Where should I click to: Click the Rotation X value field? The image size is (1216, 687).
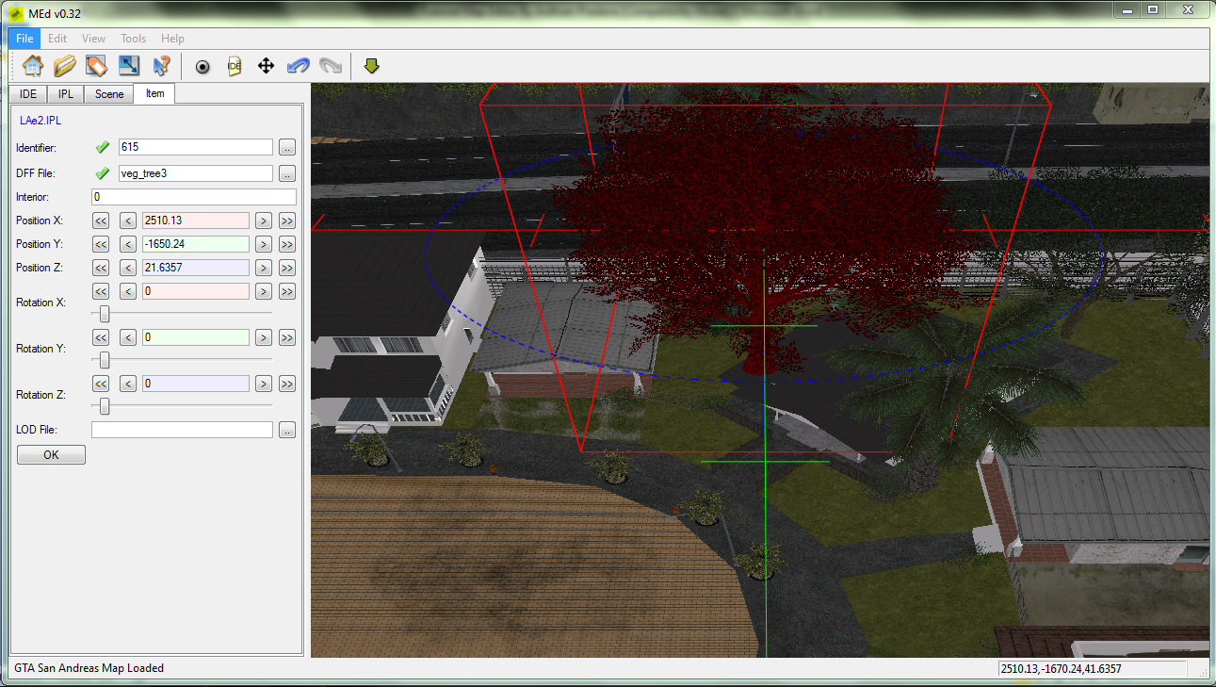coord(196,291)
